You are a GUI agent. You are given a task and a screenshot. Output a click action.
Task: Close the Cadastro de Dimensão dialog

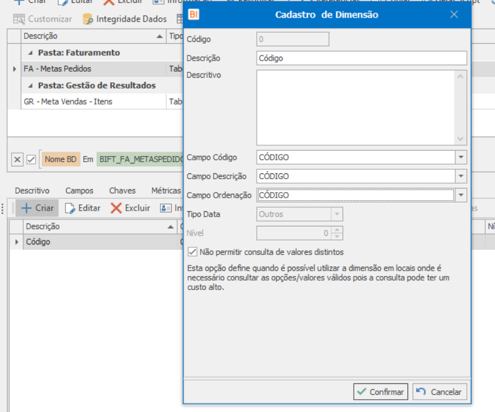pyautogui.click(x=454, y=15)
